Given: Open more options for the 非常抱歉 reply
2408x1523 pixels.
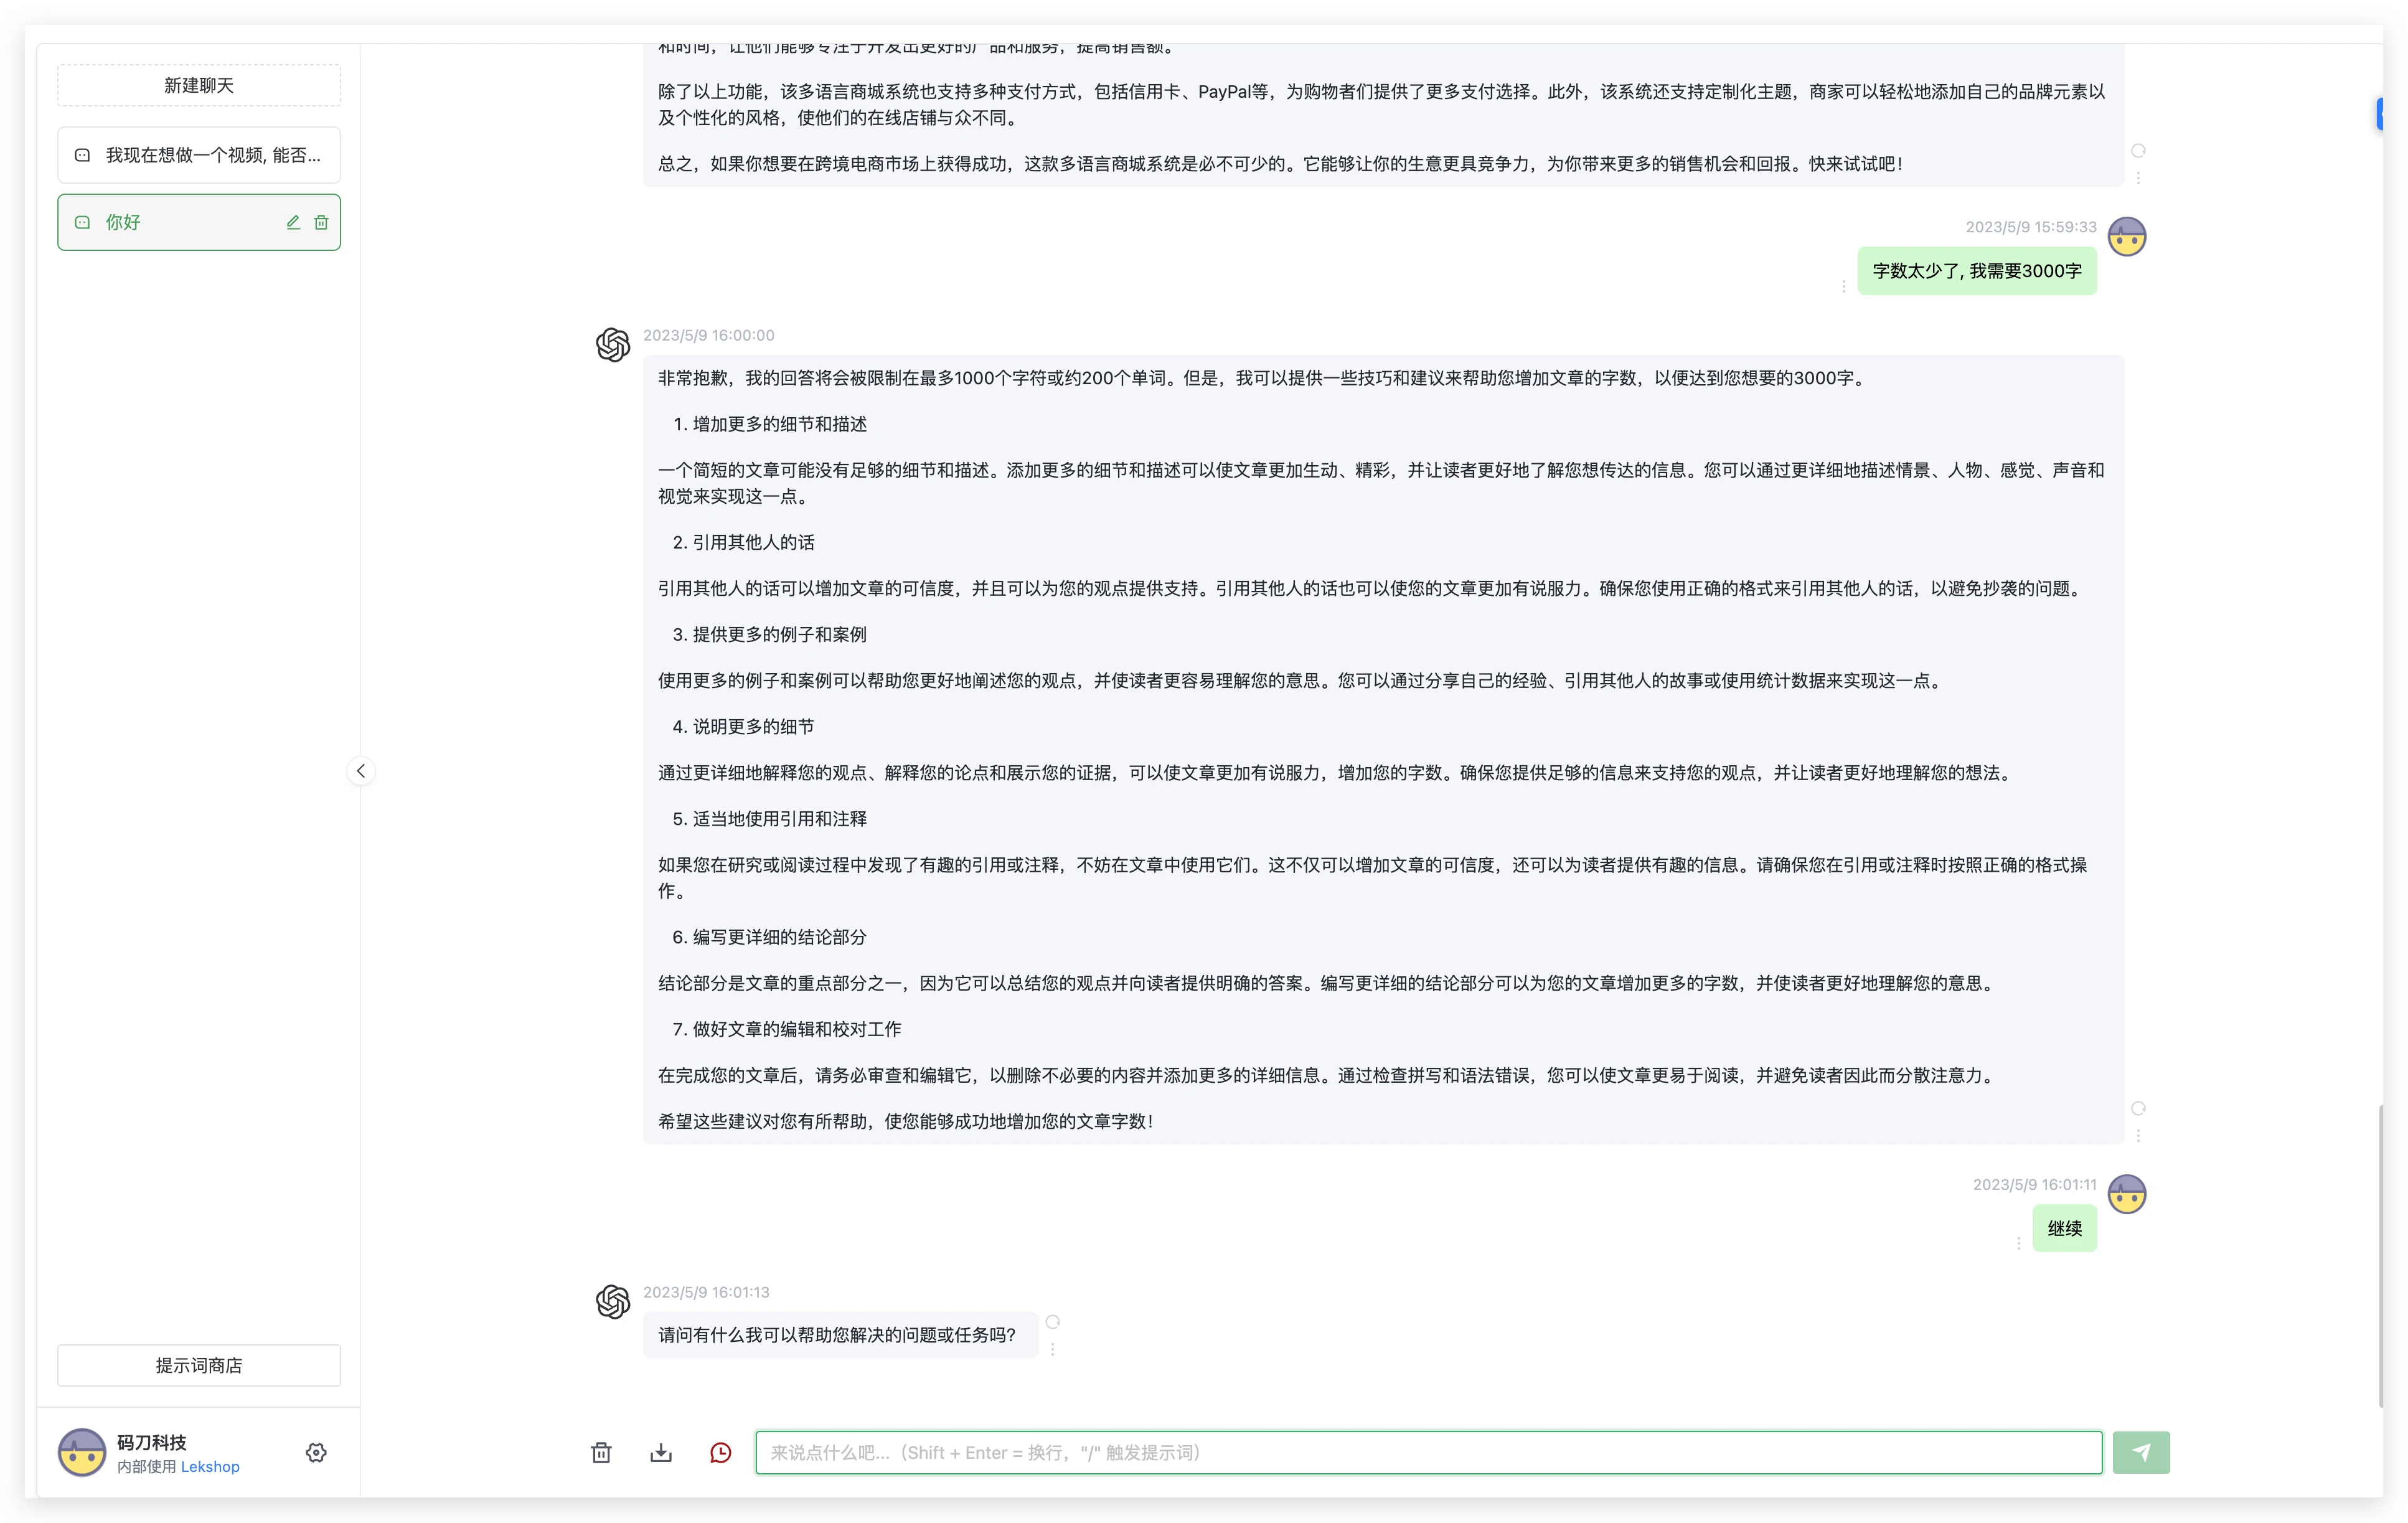Looking at the screenshot, I should click(2138, 1135).
